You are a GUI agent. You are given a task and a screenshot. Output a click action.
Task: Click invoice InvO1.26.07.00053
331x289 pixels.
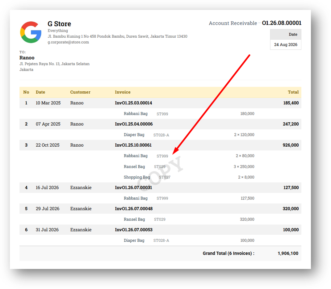click(x=134, y=230)
